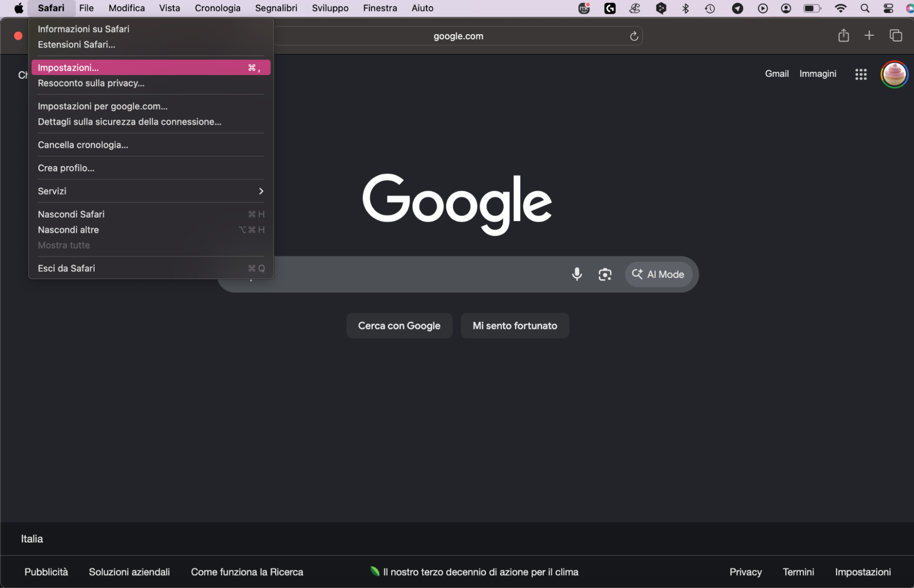Open Gmail link

(777, 74)
